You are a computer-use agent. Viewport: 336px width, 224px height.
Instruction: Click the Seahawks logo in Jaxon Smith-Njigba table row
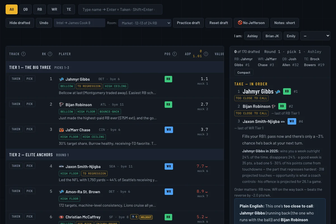coord(62,166)
